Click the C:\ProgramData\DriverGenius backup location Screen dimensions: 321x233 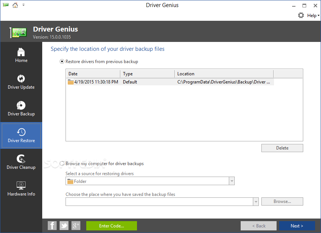point(224,82)
